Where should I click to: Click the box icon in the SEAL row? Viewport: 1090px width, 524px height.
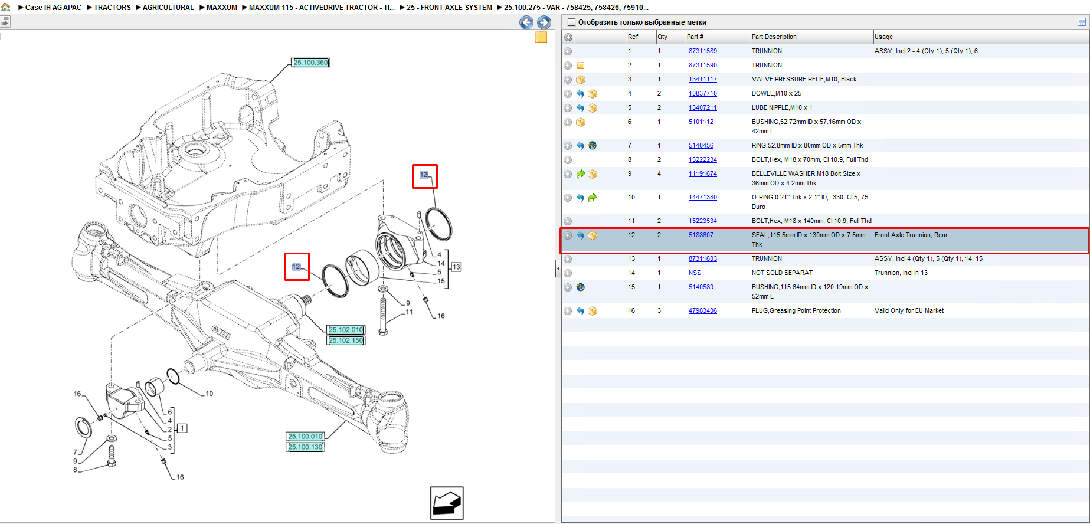point(593,235)
